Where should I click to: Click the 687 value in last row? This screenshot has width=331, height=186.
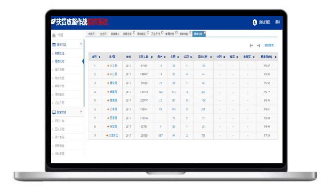[x=161, y=136]
